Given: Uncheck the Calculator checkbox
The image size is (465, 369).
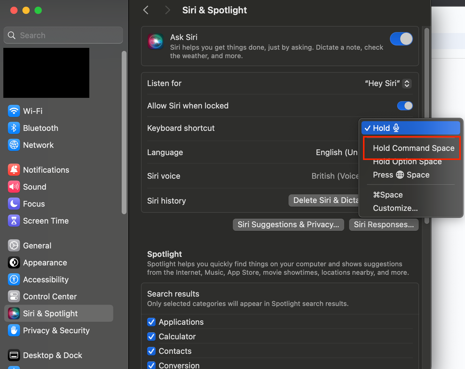Looking at the screenshot, I should [151, 337].
